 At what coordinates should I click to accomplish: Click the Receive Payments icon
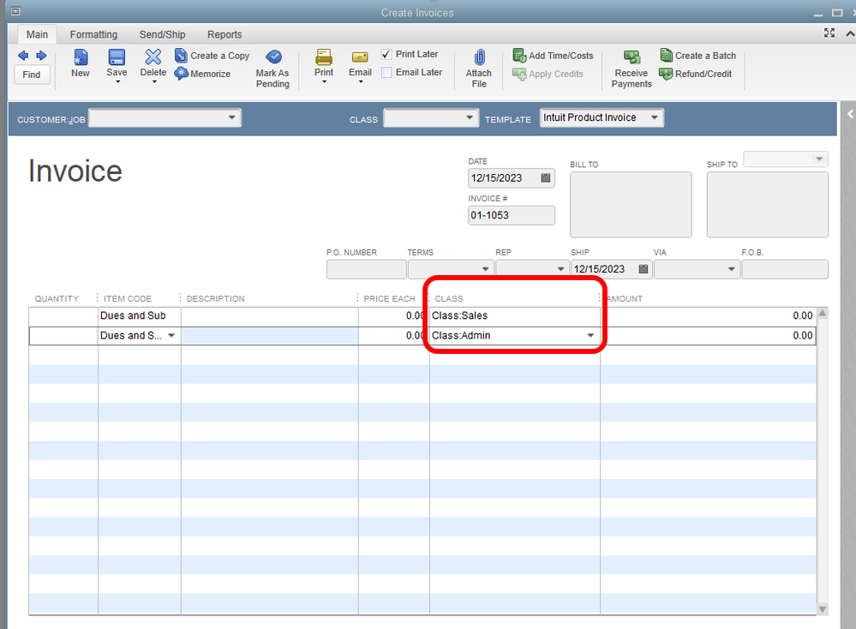coord(632,57)
